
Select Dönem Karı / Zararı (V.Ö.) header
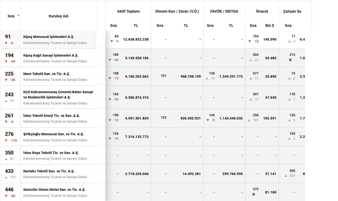coord(177,11)
